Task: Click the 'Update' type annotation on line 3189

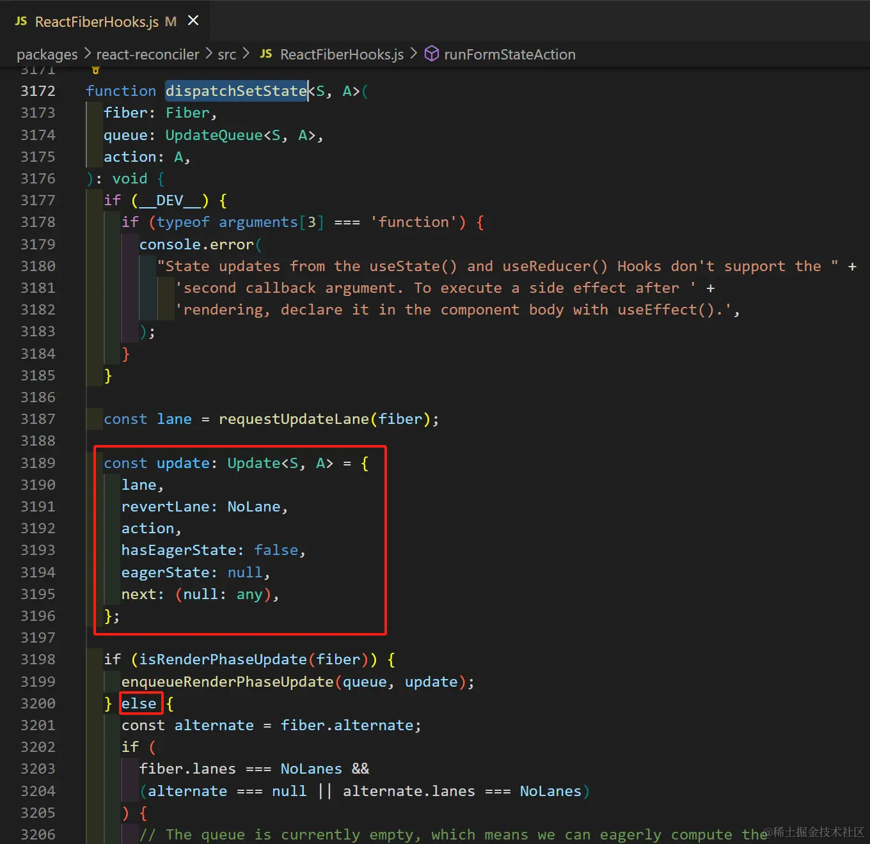Action: point(254,463)
